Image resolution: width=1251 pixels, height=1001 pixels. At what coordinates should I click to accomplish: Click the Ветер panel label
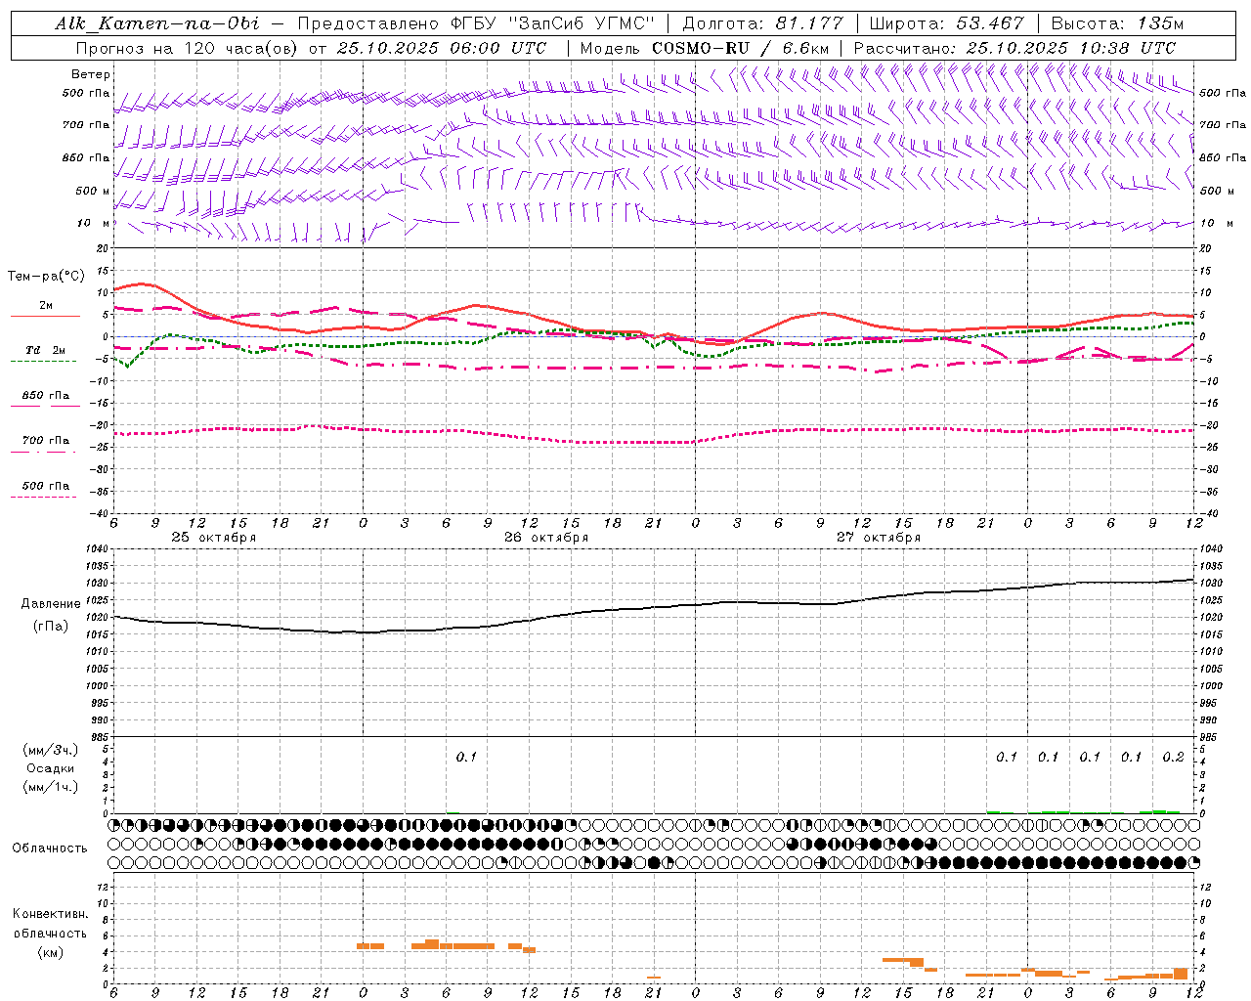coord(91,74)
